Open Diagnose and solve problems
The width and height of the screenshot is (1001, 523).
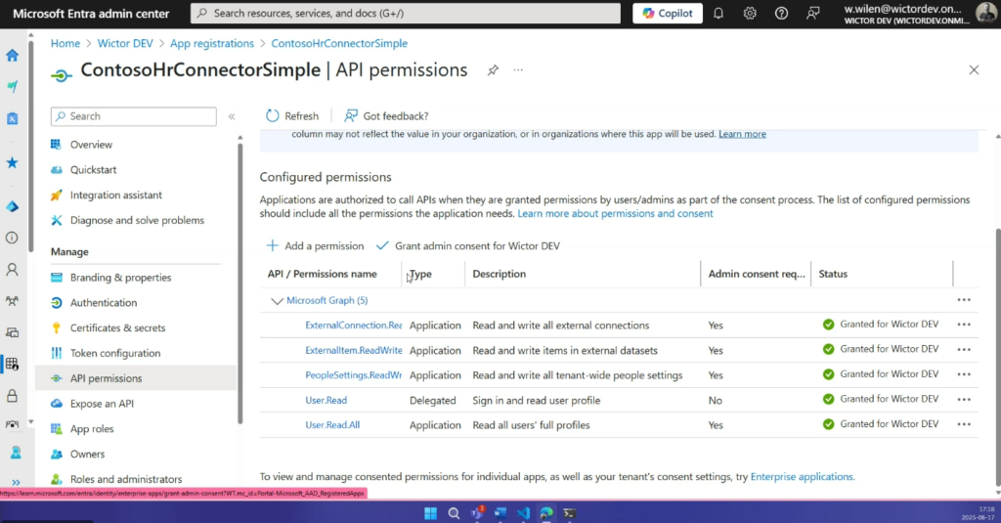tap(135, 220)
